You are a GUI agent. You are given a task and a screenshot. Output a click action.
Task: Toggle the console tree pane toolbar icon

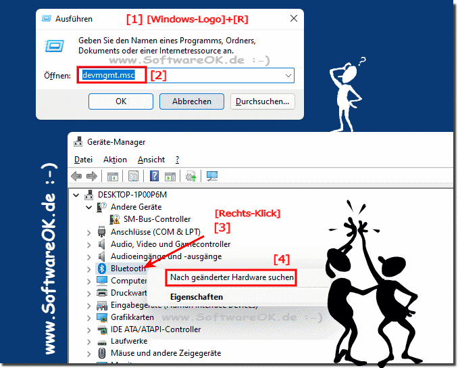(112, 177)
